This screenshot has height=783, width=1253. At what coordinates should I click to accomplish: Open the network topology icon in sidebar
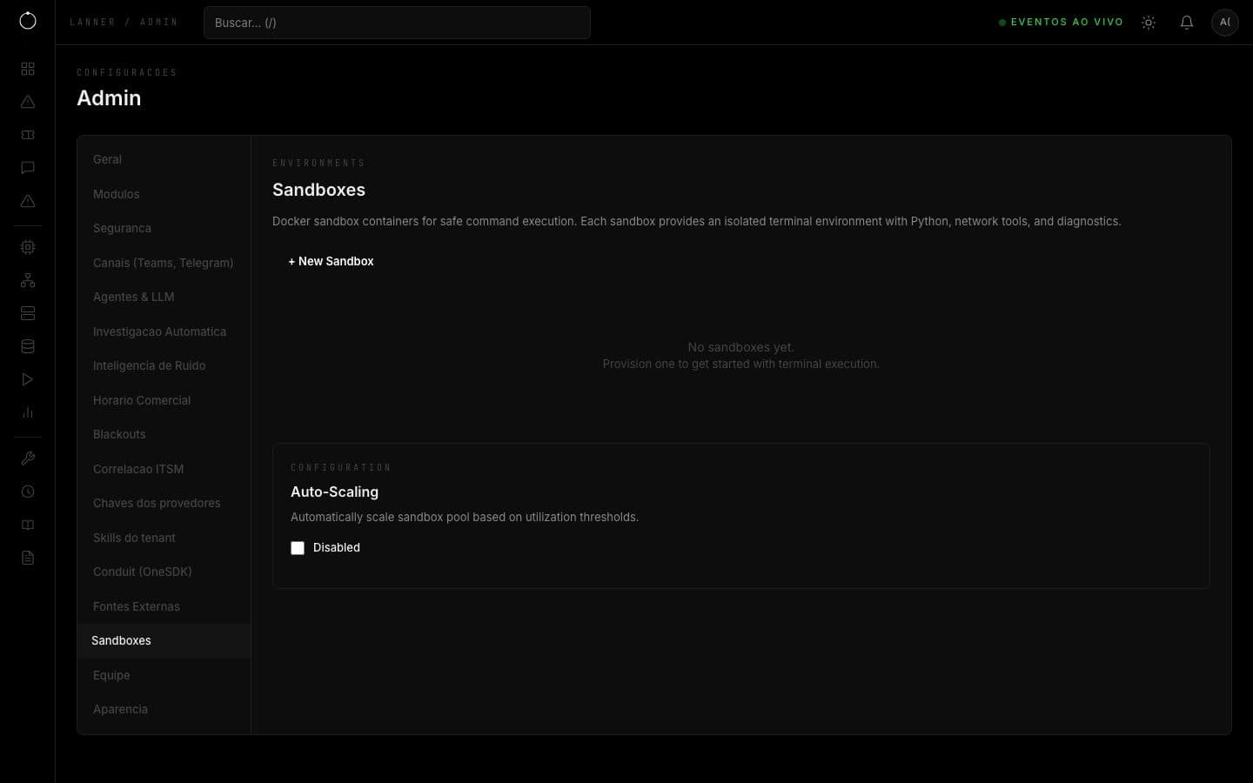28,280
